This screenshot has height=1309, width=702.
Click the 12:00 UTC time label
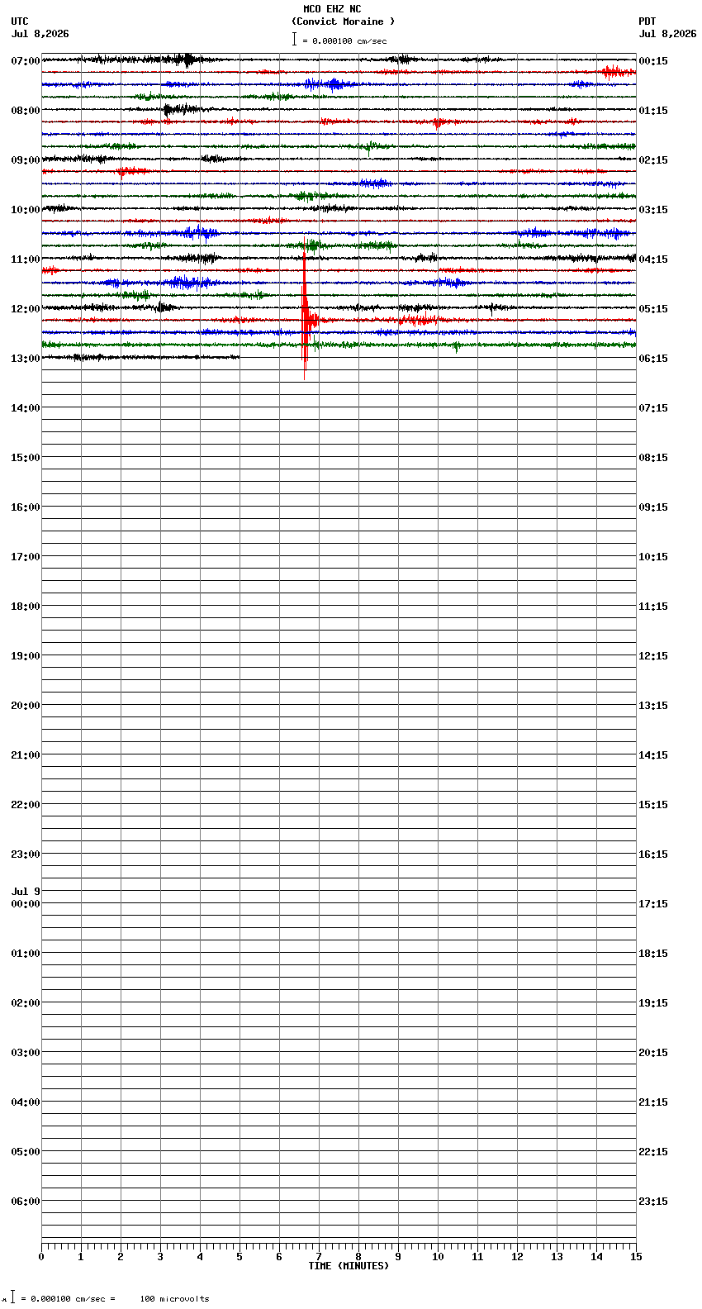click(x=25, y=309)
